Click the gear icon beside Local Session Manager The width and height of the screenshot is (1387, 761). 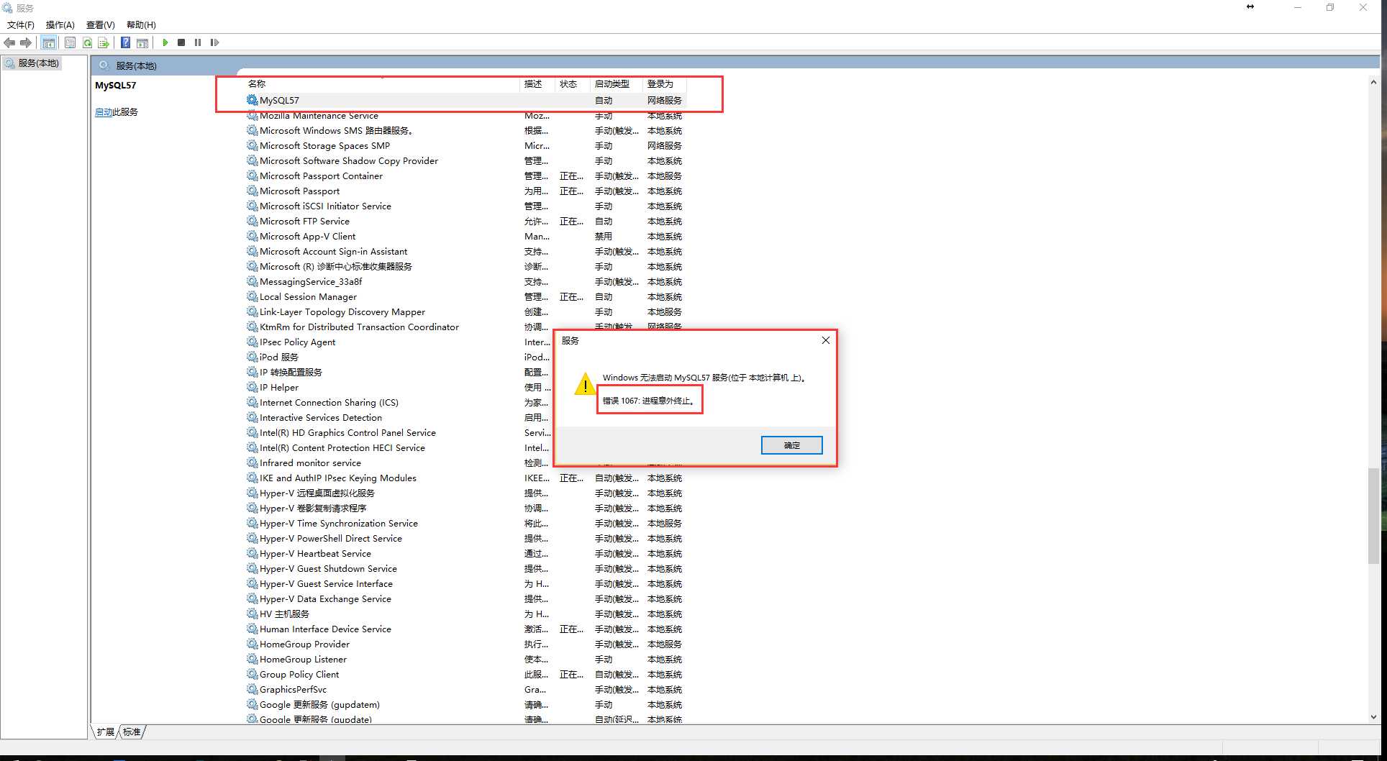tap(252, 296)
